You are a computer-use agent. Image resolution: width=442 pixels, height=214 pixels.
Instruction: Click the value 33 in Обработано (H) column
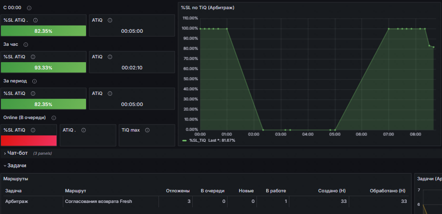404,201
